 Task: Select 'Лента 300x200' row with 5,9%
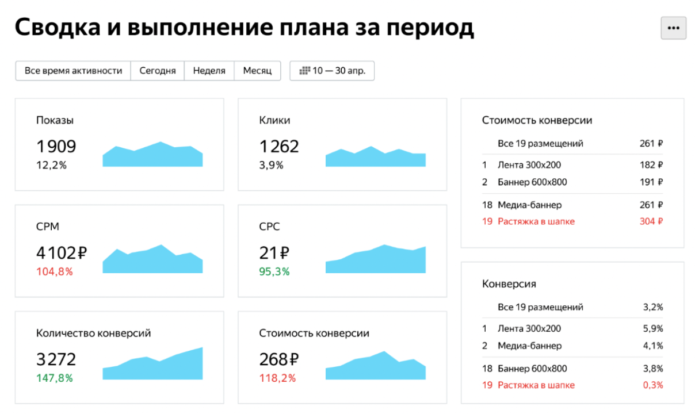point(572,329)
